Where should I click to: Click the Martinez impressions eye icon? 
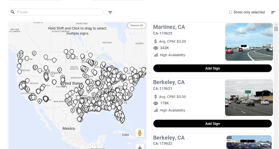coord(156,48)
